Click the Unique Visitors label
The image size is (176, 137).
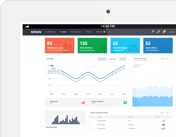click(x=98, y=101)
